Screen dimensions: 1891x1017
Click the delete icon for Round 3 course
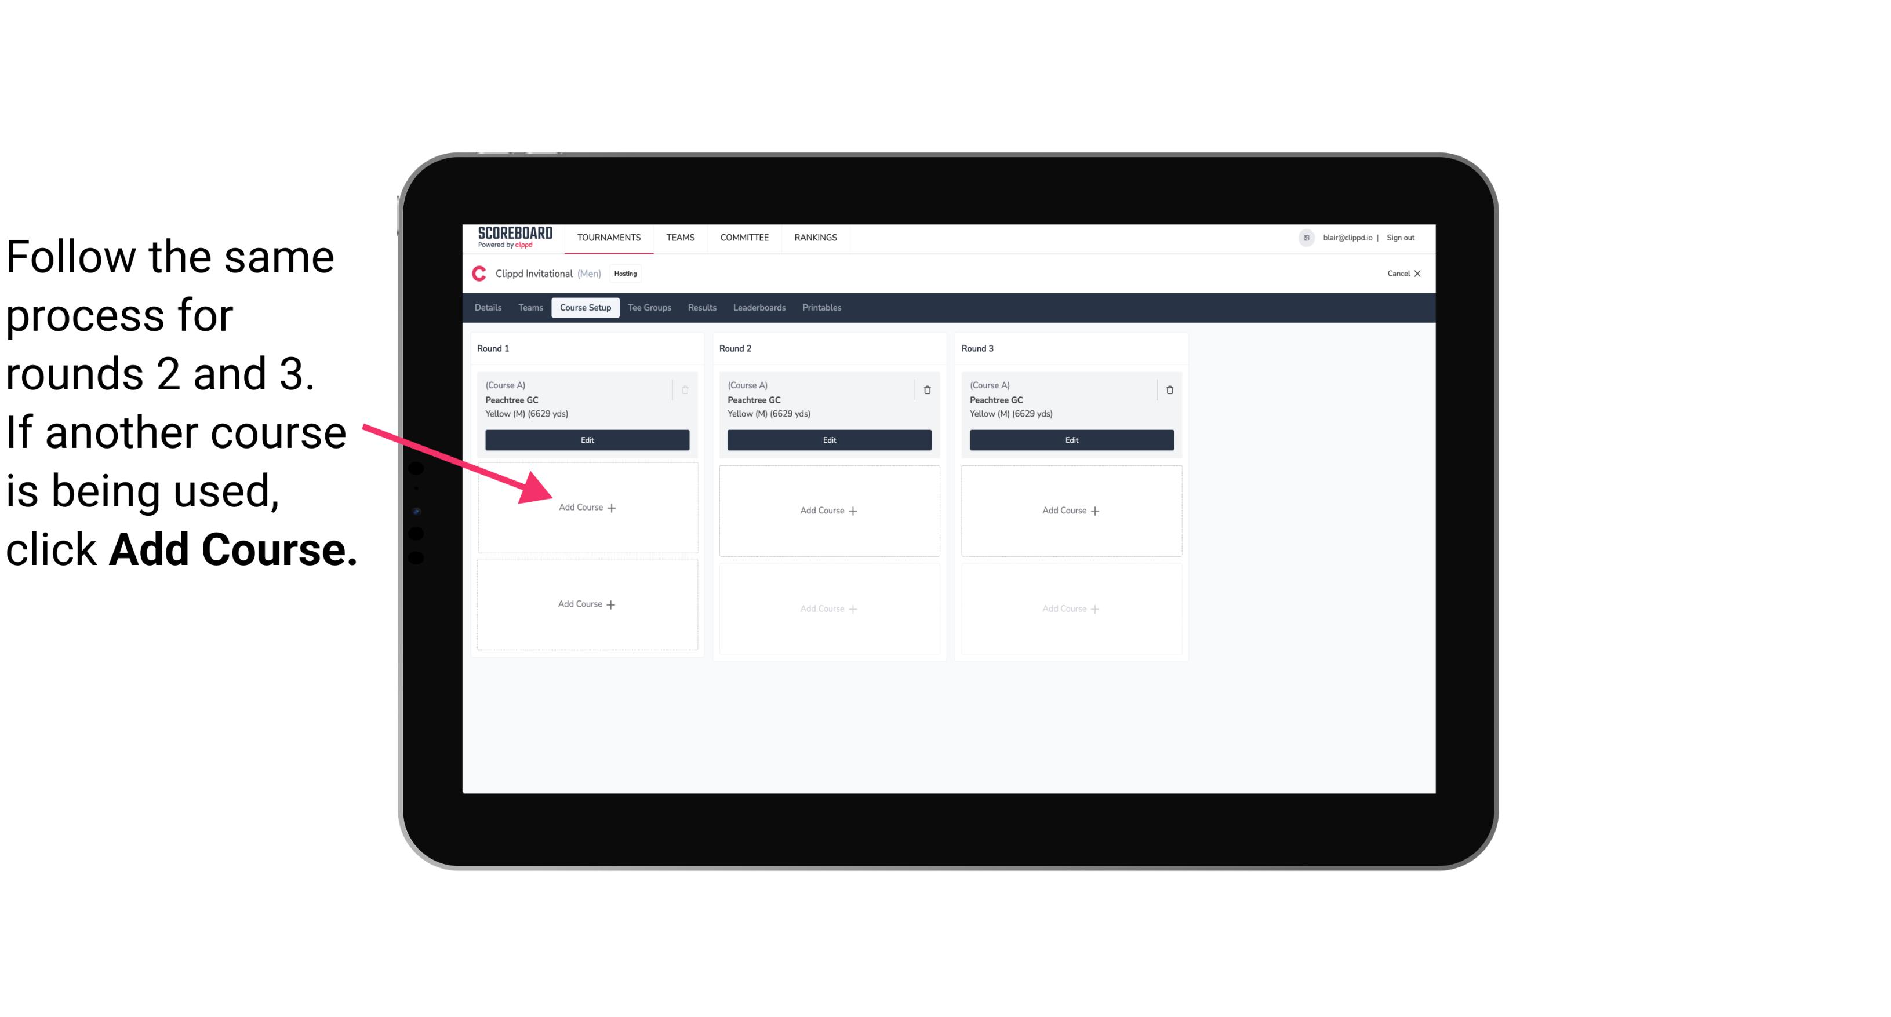1167,389
